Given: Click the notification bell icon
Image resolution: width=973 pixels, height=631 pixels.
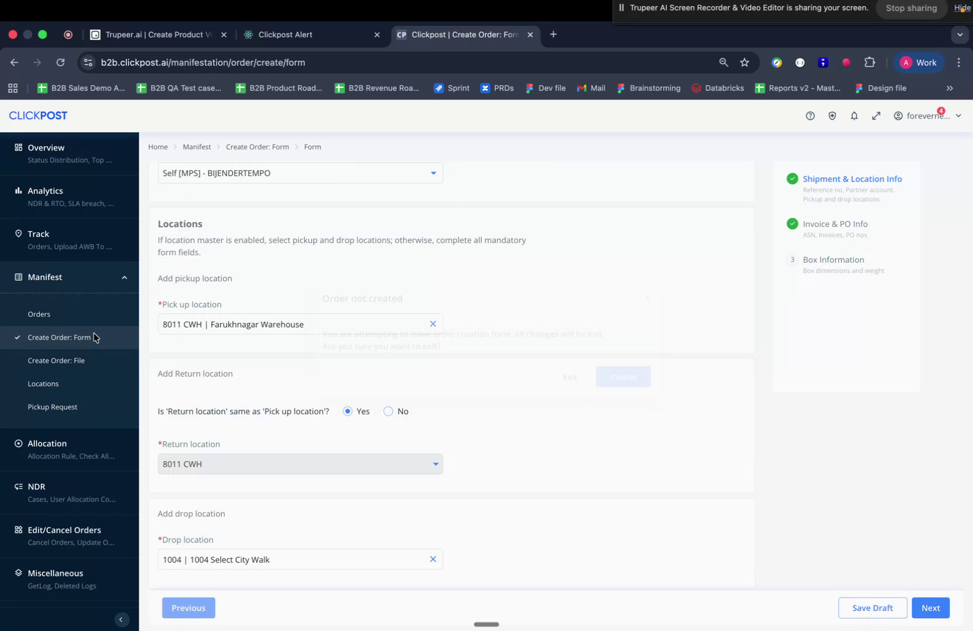Looking at the screenshot, I should pyautogui.click(x=854, y=115).
